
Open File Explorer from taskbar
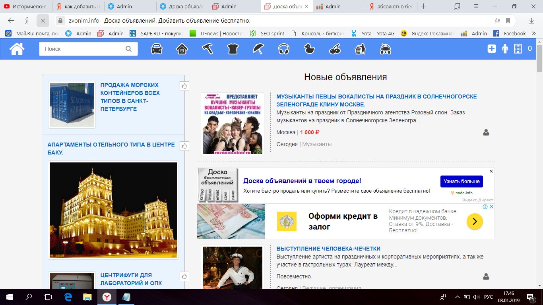[x=87, y=297]
